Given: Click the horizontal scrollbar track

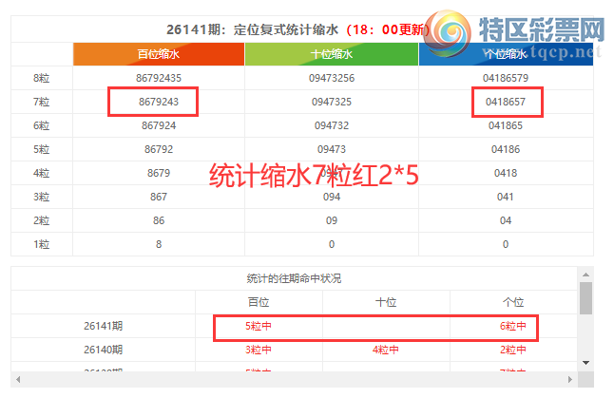Looking at the screenshot, I should [x=294, y=379].
